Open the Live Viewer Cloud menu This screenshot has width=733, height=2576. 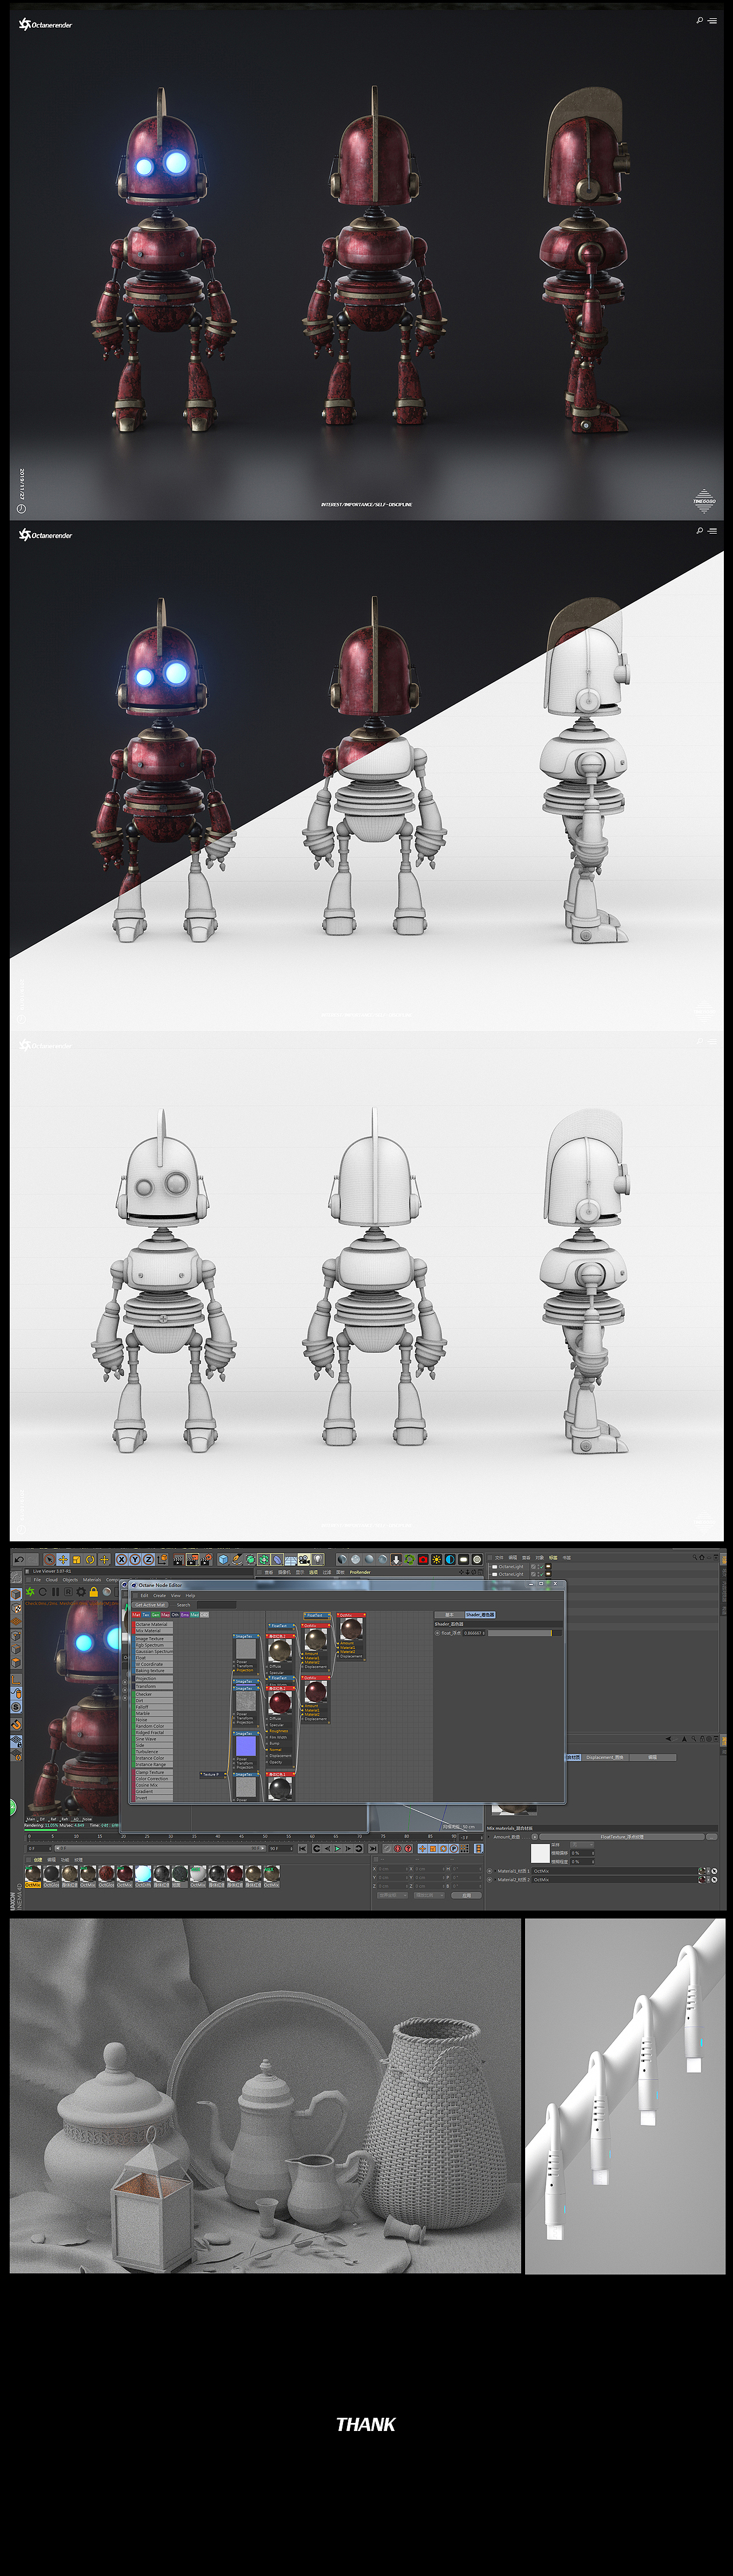point(51,1580)
